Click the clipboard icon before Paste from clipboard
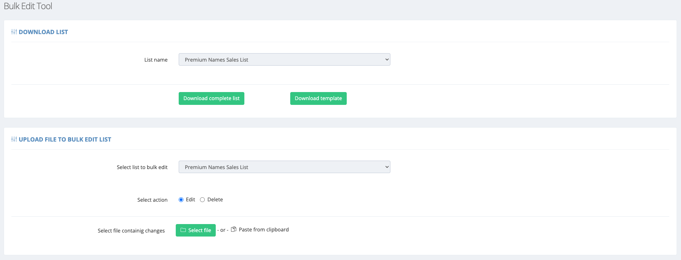 (233, 230)
